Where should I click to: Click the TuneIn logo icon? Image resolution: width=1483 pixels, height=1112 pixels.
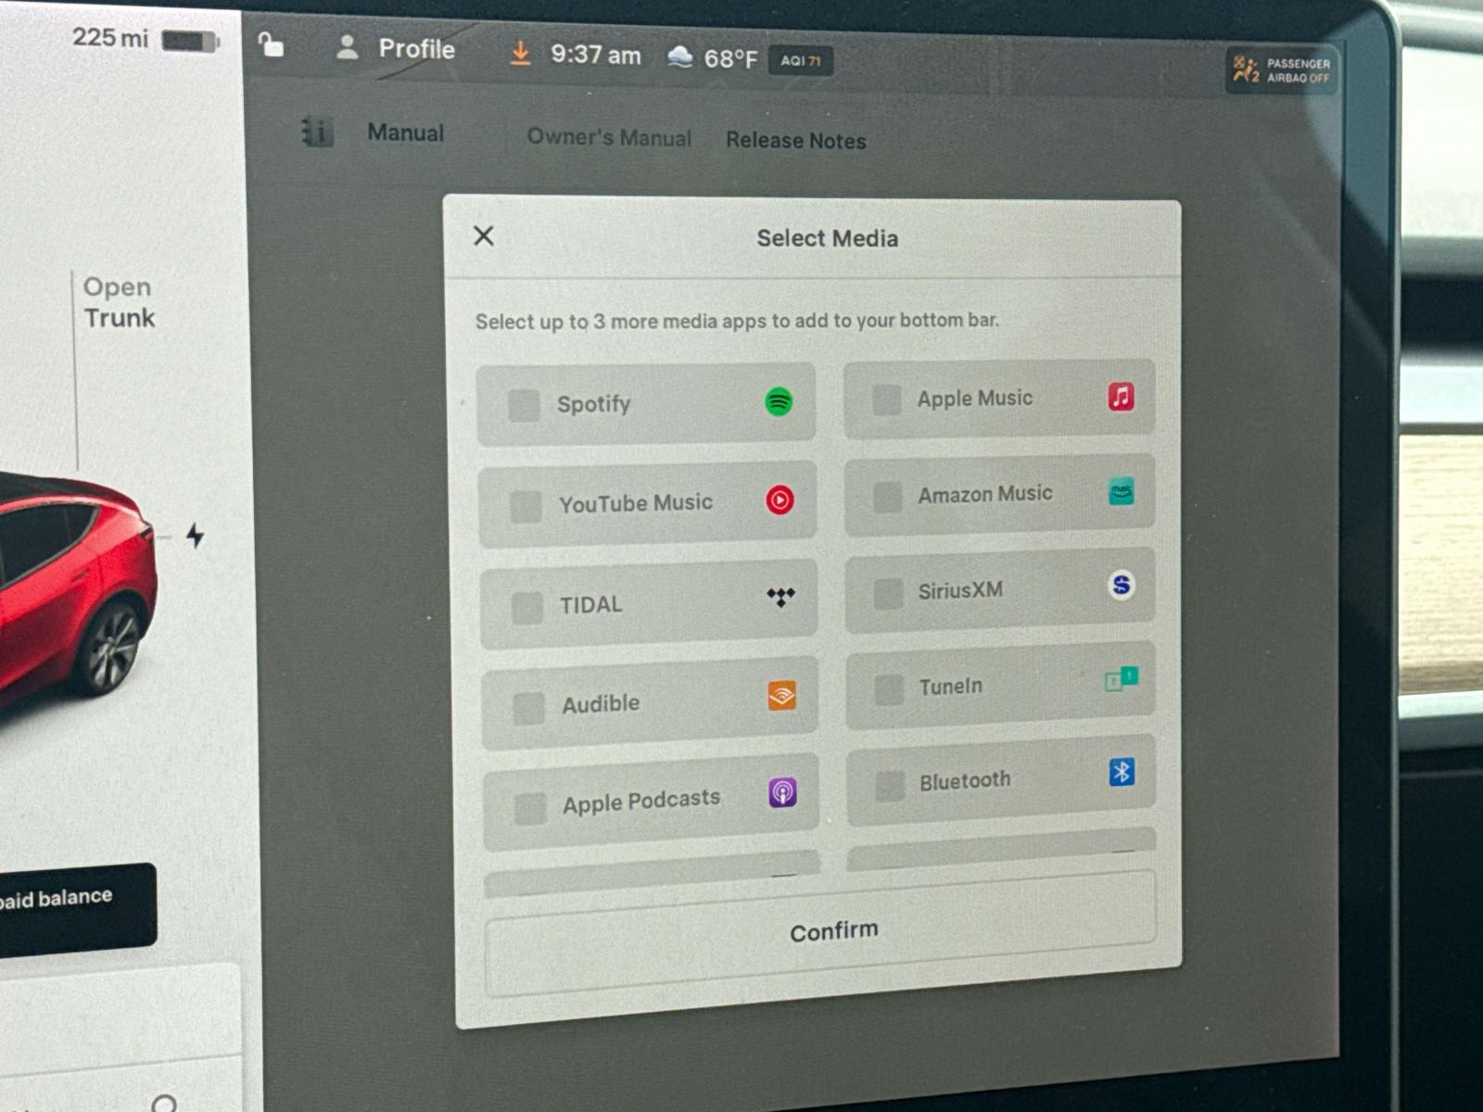coord(1122,679)
